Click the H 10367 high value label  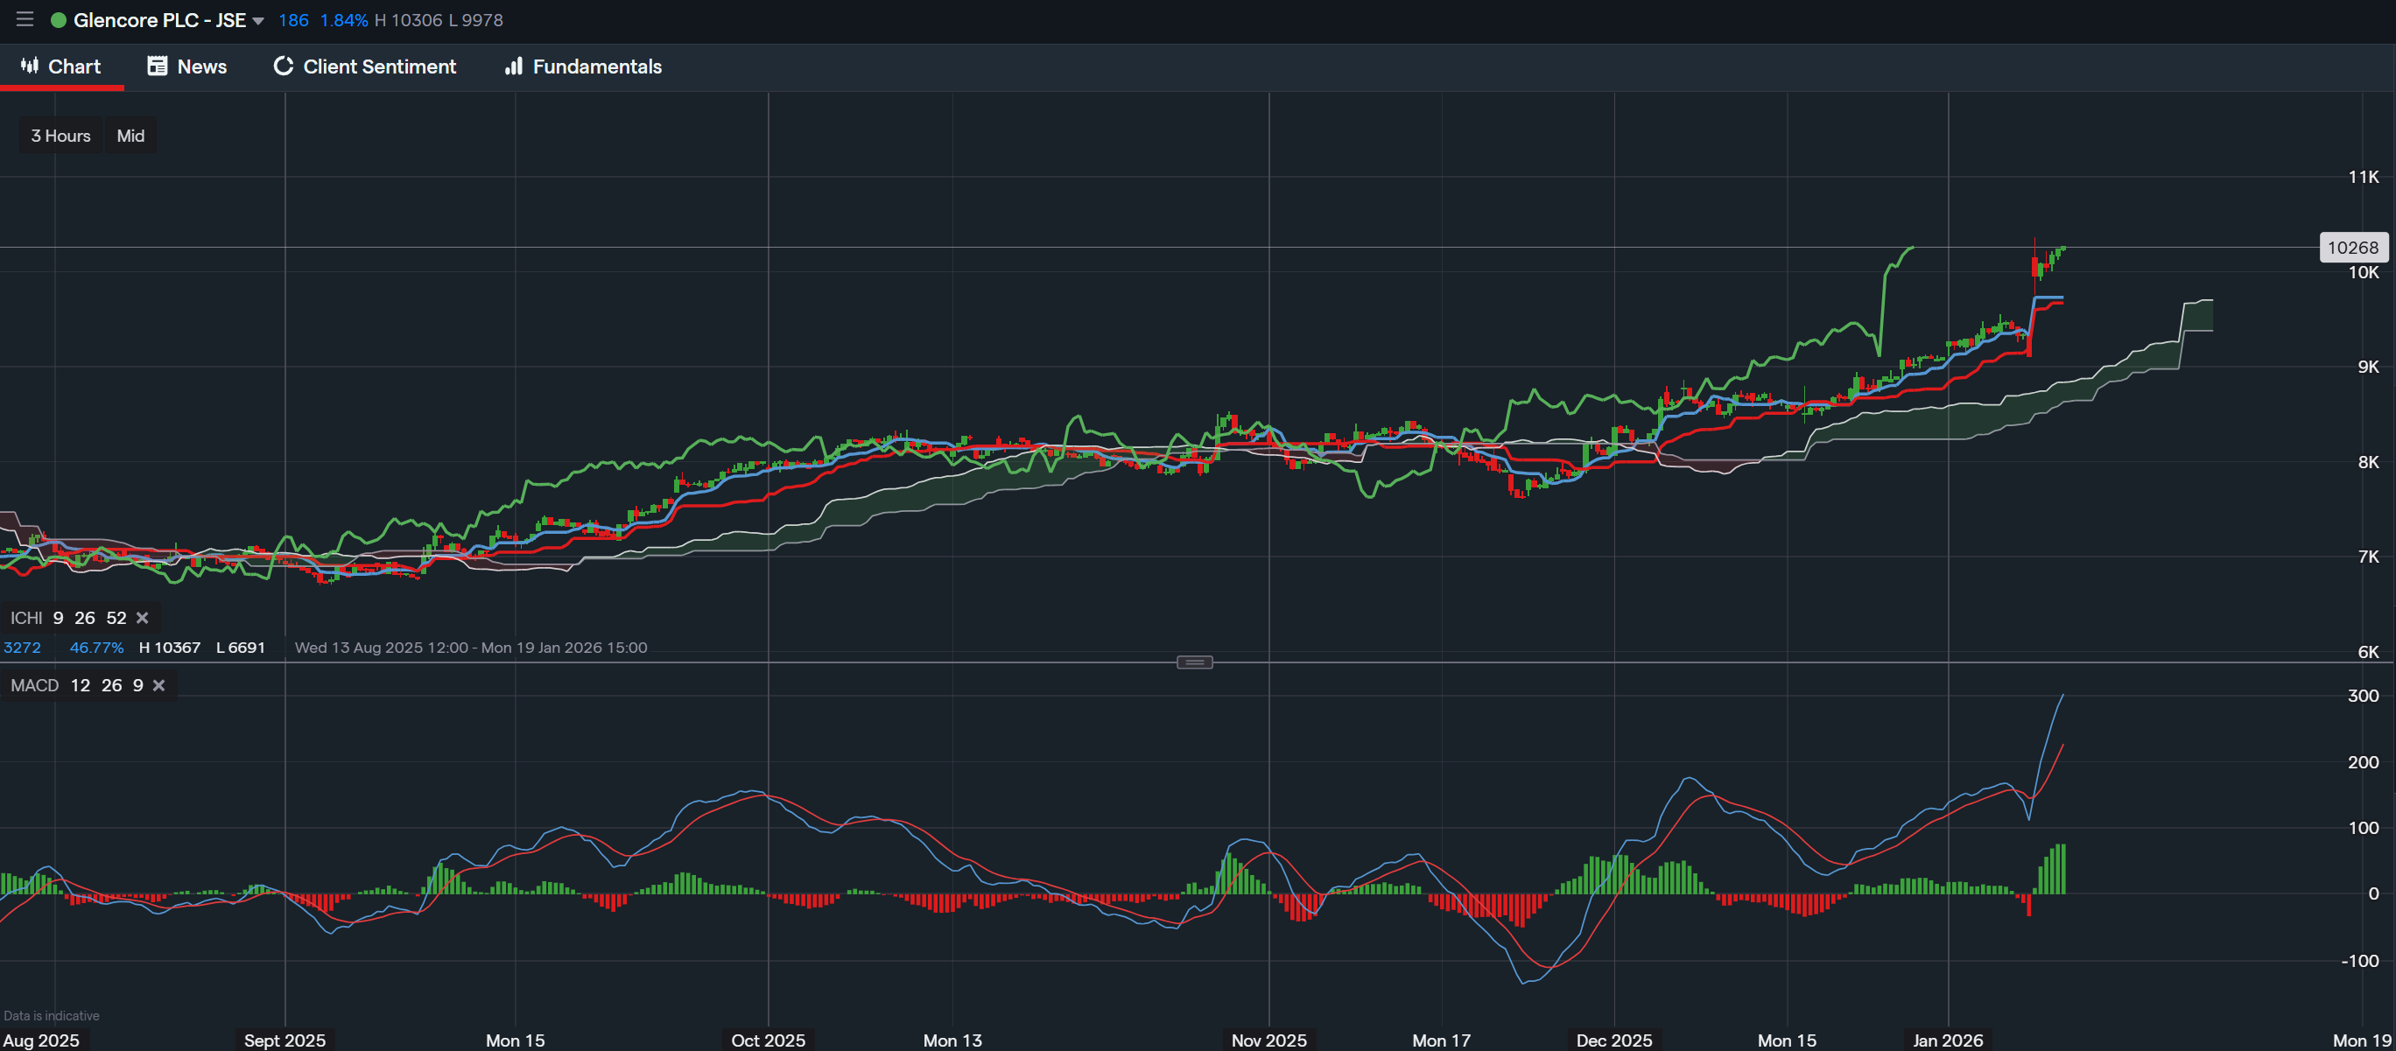(x=169, y=648)
